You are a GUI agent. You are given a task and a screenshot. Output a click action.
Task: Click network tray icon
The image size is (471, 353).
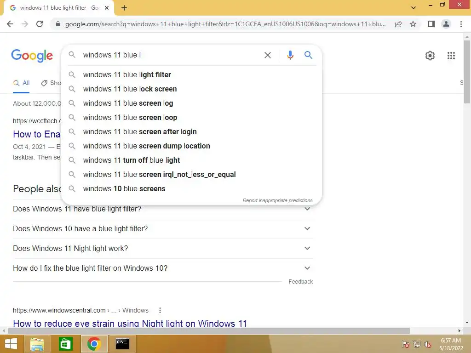point(417,344)
